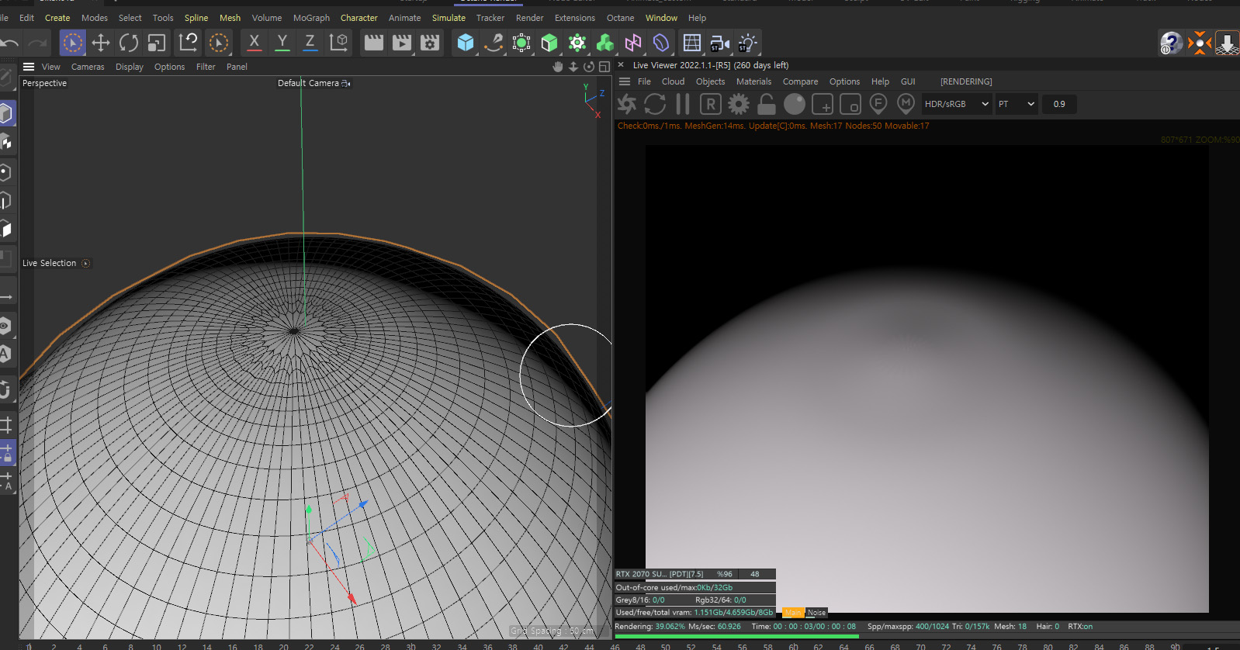Close the Live Viewer panel
This screenshot has width=1240, height=650.
621,65
